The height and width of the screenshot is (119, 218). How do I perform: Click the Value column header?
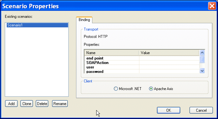(x=169, y=53)
